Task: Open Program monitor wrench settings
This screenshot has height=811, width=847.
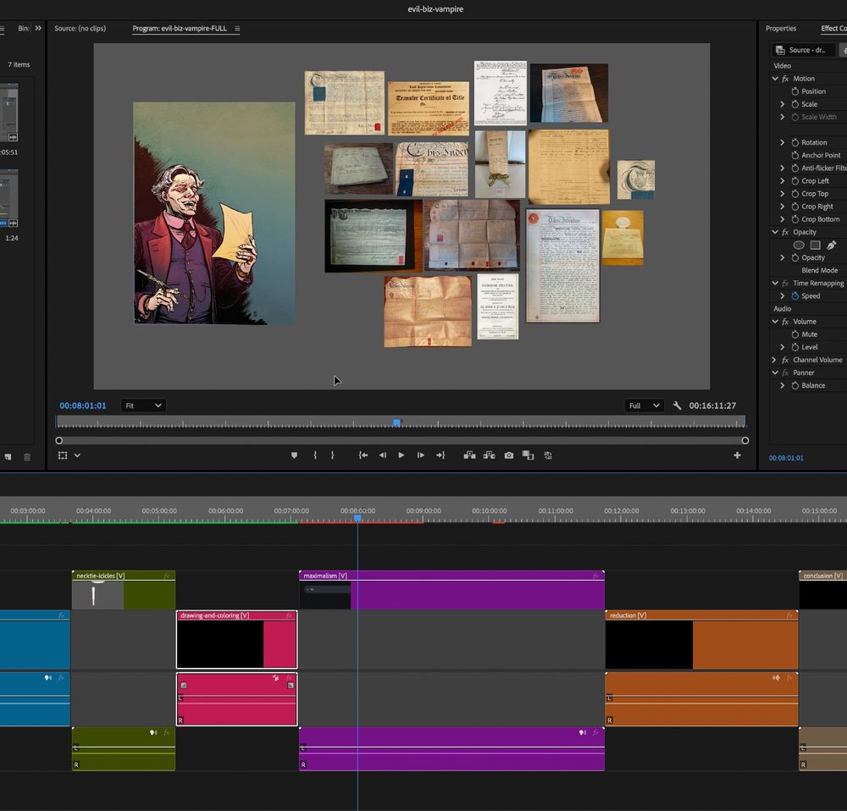Action: pyautogui.click(x=677, y=405)
